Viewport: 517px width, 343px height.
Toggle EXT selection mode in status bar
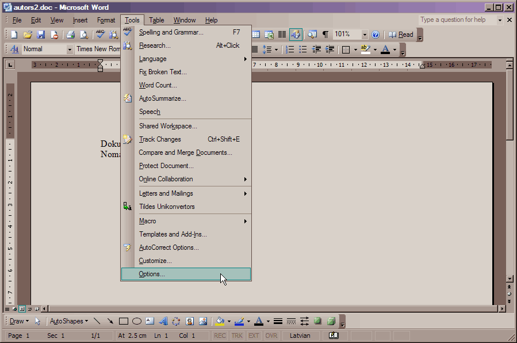tap(254, 336)
